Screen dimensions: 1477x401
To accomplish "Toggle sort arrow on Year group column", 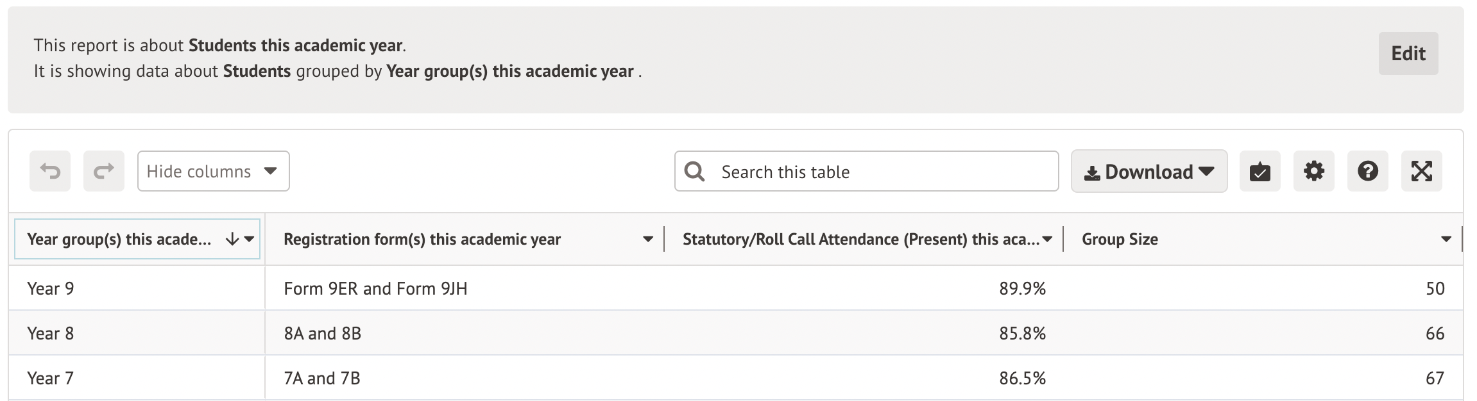I will [232, 240].
